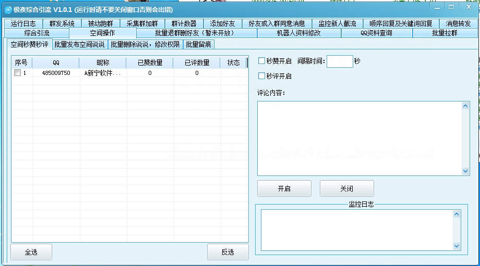Check the row 1 checkbox for QQ 485009750
Screen dimensions: 480x266
[x=17, y=73]
